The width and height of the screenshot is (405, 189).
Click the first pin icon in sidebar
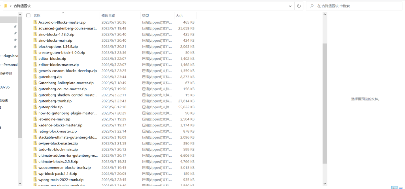tap(15, 27)
